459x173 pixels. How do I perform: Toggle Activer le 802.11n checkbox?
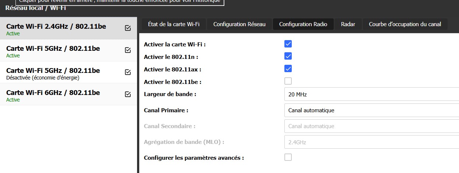(288, 56)
